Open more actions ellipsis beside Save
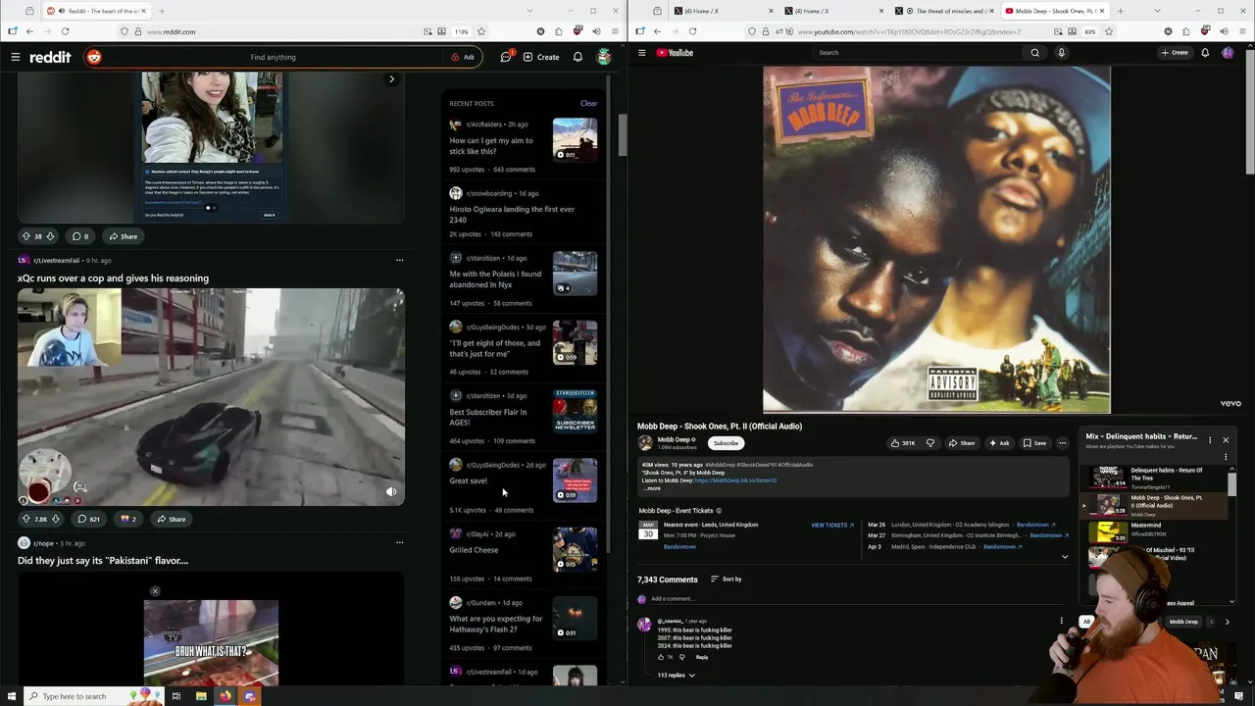The height and width of the screenshot is (706, 1255). point(1062,443)
